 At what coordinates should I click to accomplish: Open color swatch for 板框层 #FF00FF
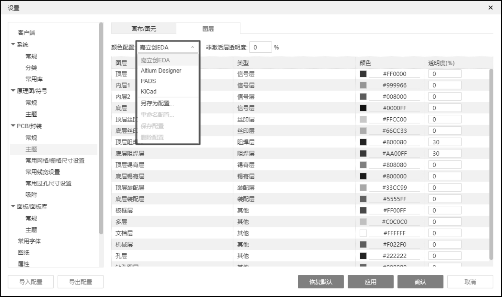[363, 210]
